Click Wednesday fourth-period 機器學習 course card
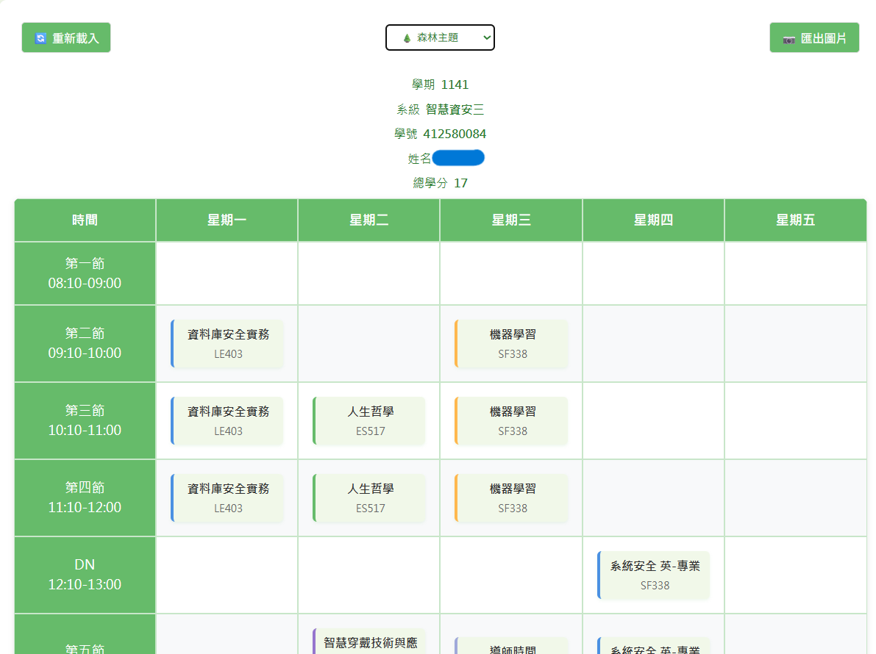876x654 pixels. (x=511, y=497)
